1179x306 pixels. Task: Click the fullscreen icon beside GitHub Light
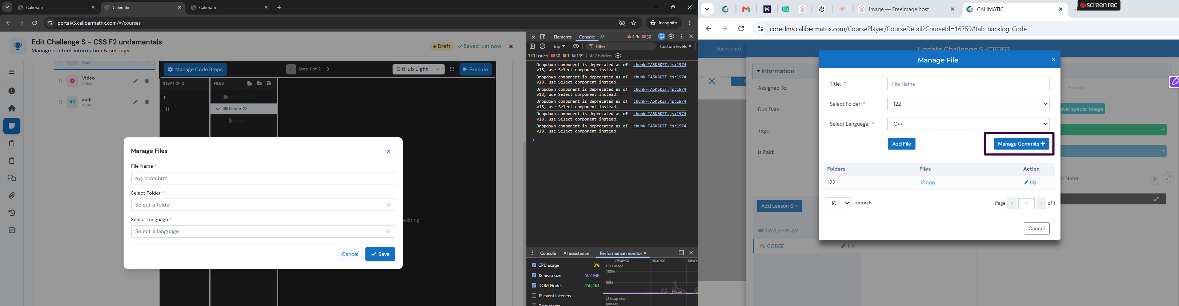click(452, 69)
